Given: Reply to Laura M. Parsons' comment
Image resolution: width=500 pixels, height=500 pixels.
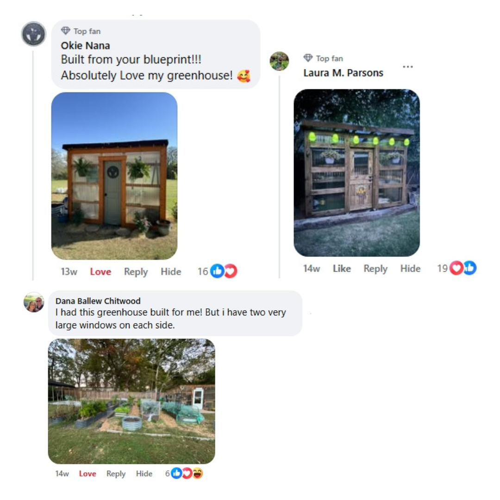Looking at the screenshot, I should [x=375, y=269].
